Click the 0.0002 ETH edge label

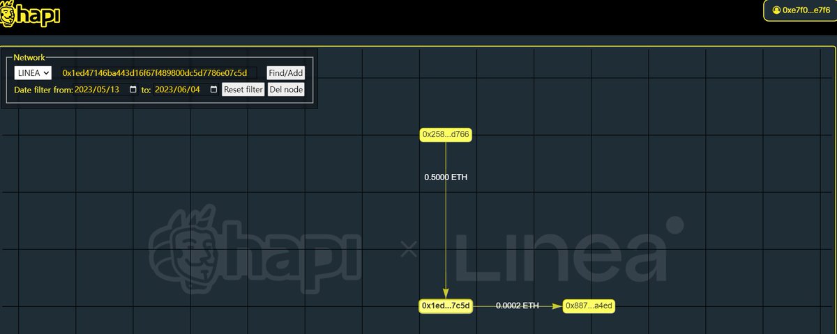[518, 305]
